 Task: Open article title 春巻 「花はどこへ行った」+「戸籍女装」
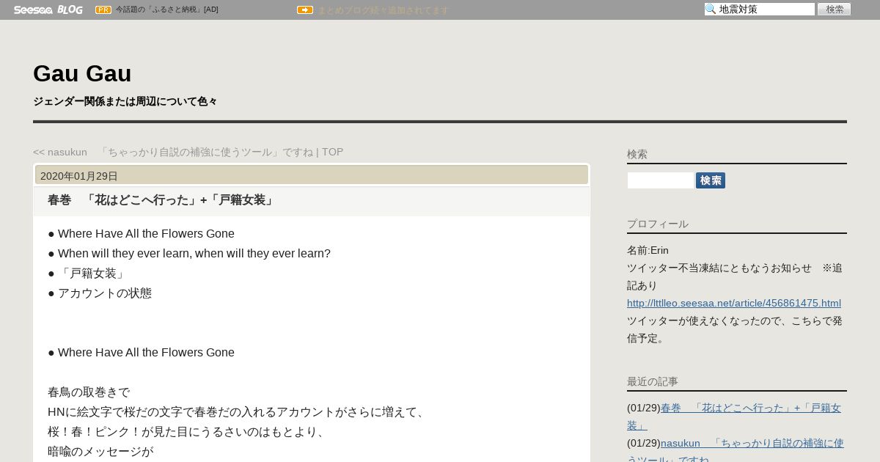(x=162, y=200)
